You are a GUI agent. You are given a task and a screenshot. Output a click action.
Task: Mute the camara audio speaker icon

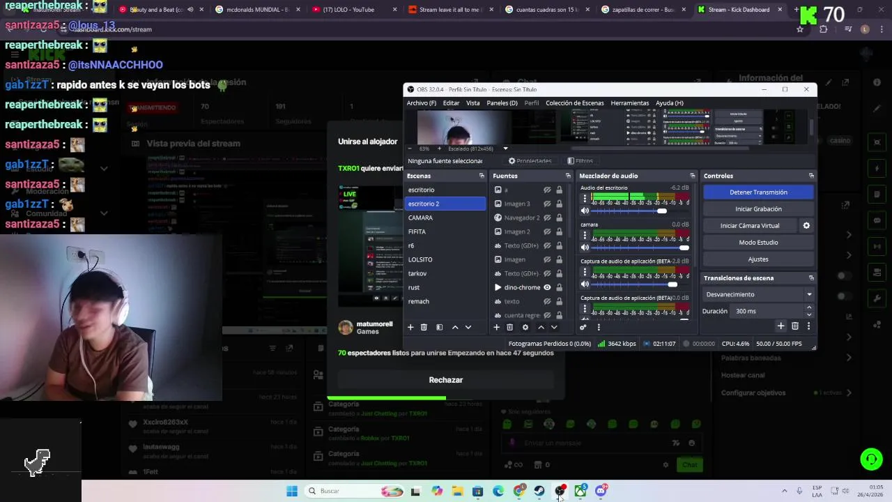(585, 248)
